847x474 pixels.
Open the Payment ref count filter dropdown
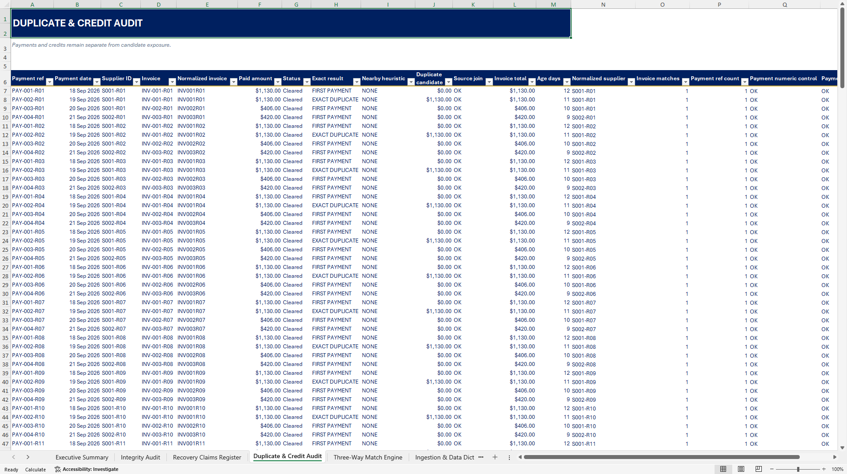pyautogui.click(x=745, y=82)
